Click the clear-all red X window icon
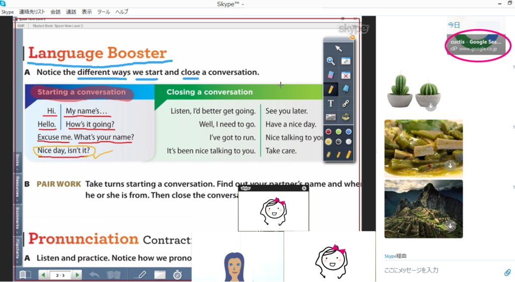 pos(346,75)
